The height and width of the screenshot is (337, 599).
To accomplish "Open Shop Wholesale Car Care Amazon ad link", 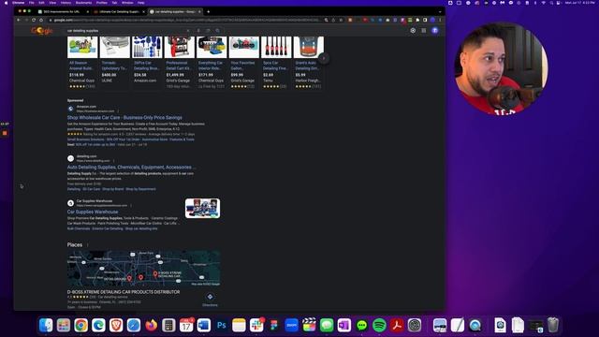I will 124,118.
